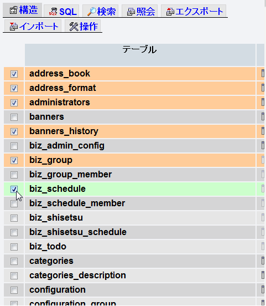Click the biz_shisetsu_schedule table name
266x306 pixels.
(78, 232)
